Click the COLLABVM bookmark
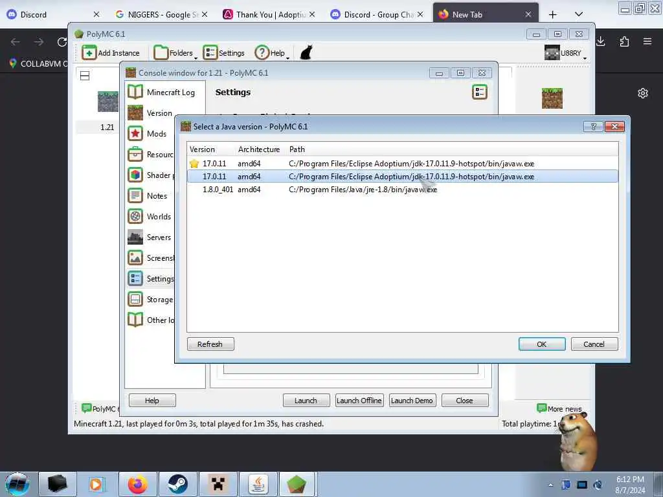Viewport: 663px width, 497px height. pyautogui.click(x=38, y=64)
